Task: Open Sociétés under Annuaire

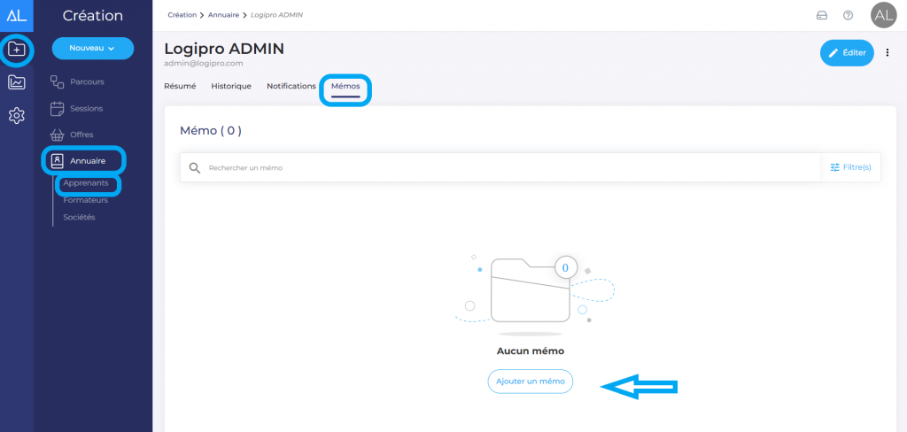Action: (x=79, y=218)
